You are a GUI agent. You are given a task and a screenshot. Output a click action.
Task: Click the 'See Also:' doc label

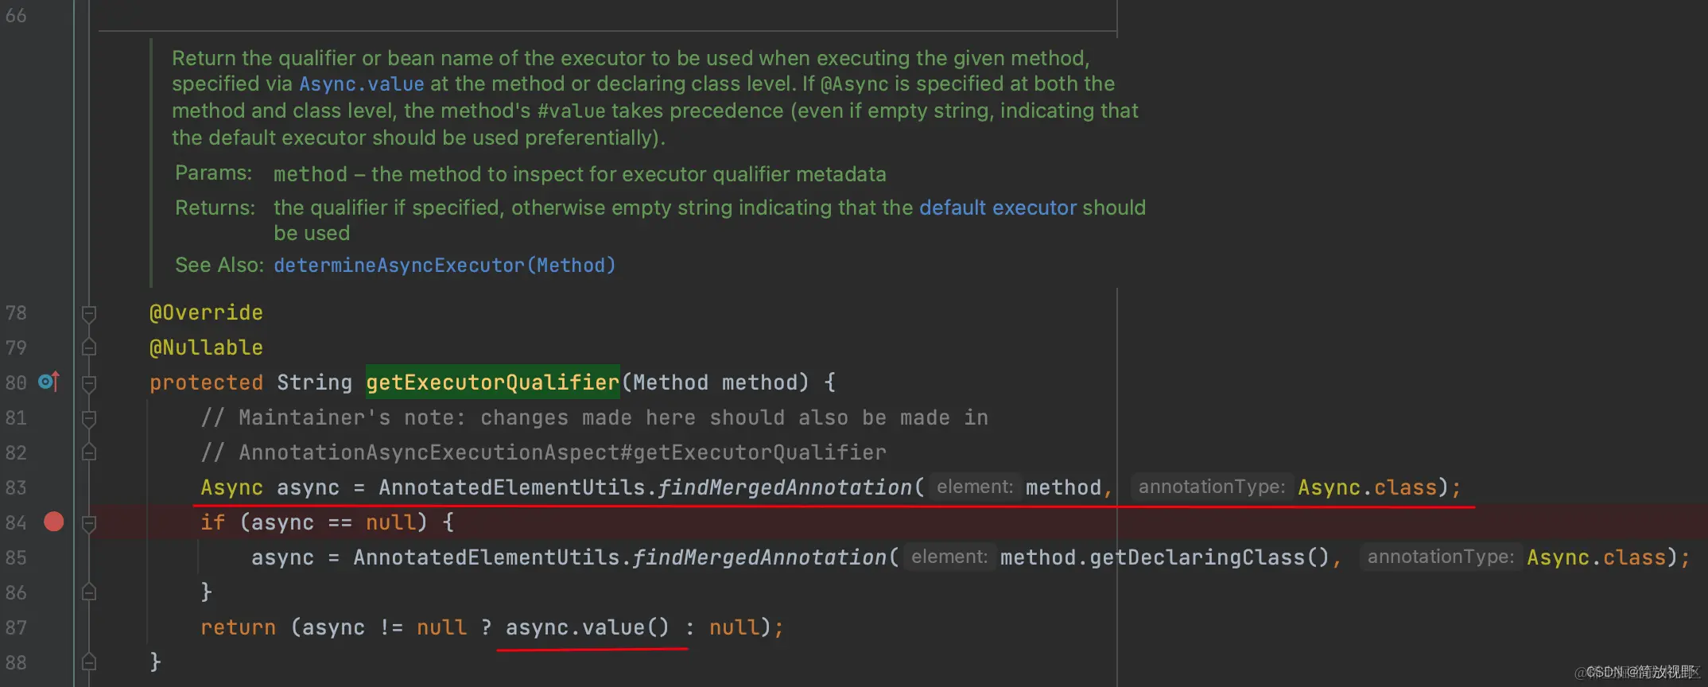click(219, 265)
